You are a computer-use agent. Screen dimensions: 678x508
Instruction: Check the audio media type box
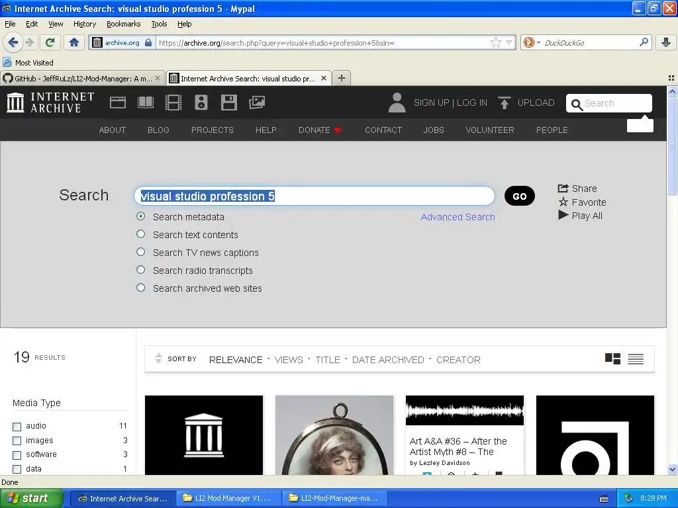point(17,427)
